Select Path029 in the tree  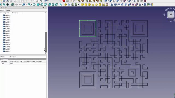pos(8,51)
